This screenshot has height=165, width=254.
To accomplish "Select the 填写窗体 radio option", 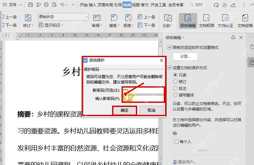I will click(175, 95).
